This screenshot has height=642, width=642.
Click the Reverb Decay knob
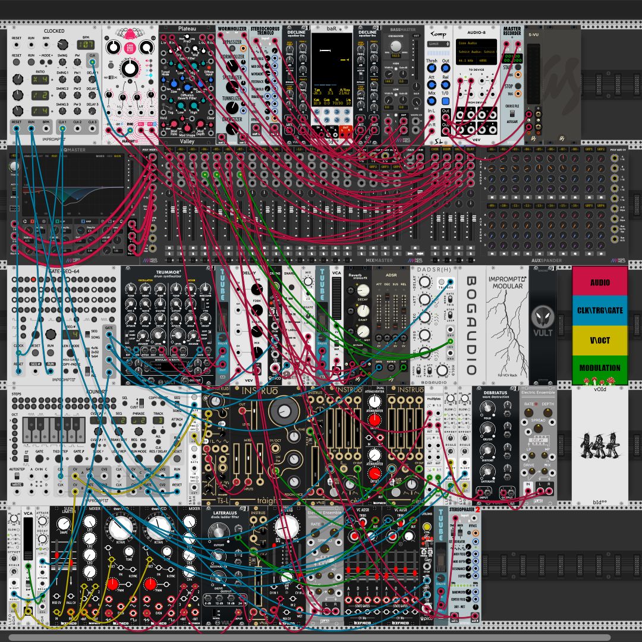click(363, 290)
